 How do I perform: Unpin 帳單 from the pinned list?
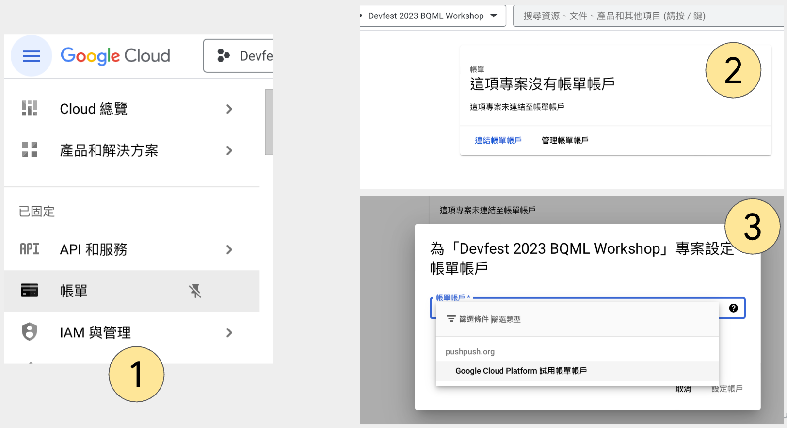[x=195, y=291]
